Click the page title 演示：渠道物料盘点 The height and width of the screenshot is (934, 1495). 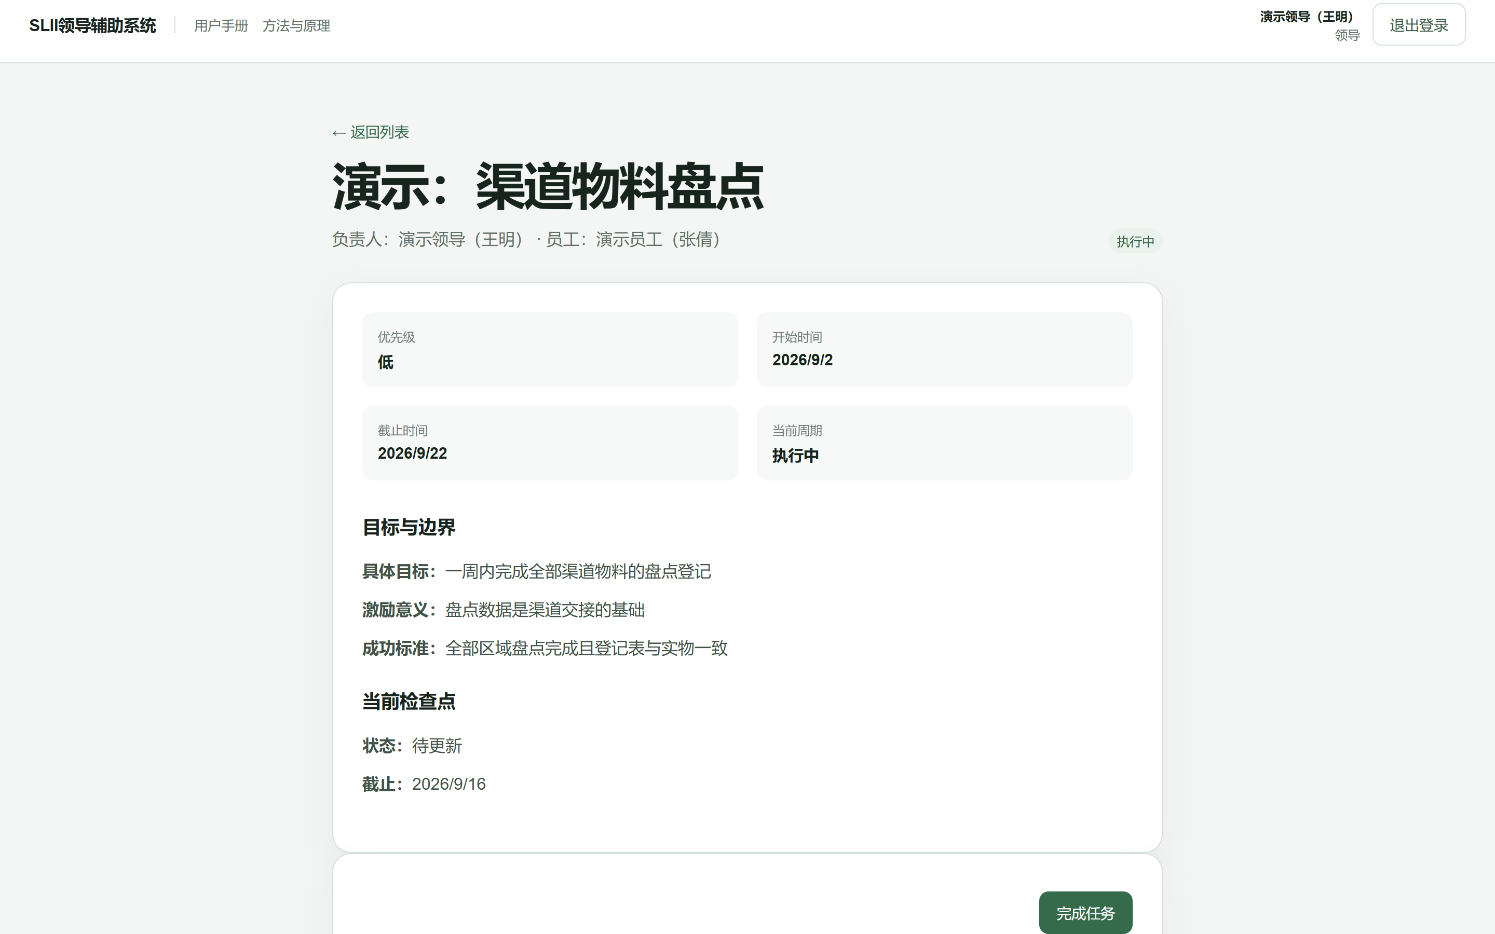click(x=548, y=187)
